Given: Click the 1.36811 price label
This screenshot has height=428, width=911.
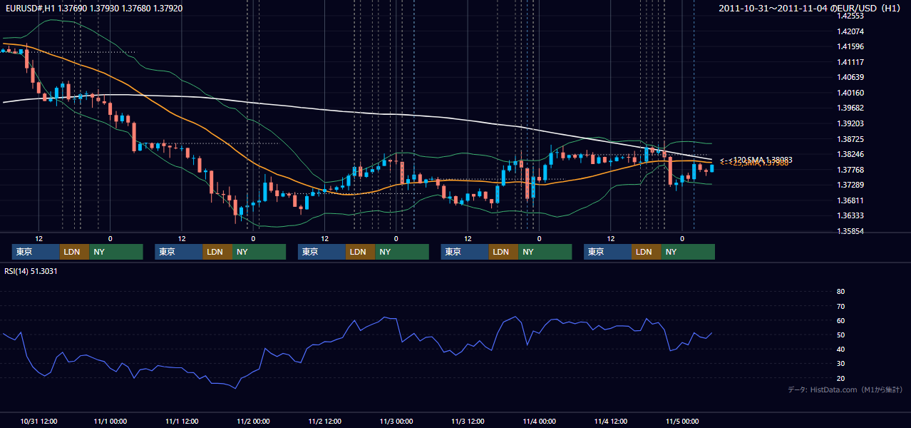Looking at the screenshot, I should [x=850, y=200].
